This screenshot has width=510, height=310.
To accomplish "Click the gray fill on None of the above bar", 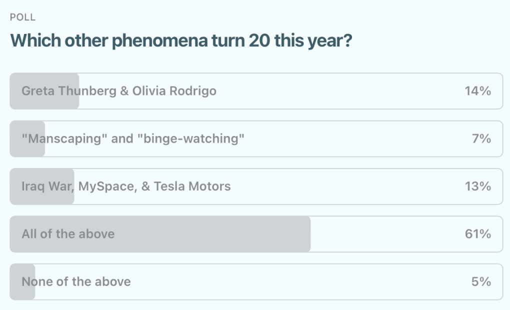I will 22,281.
